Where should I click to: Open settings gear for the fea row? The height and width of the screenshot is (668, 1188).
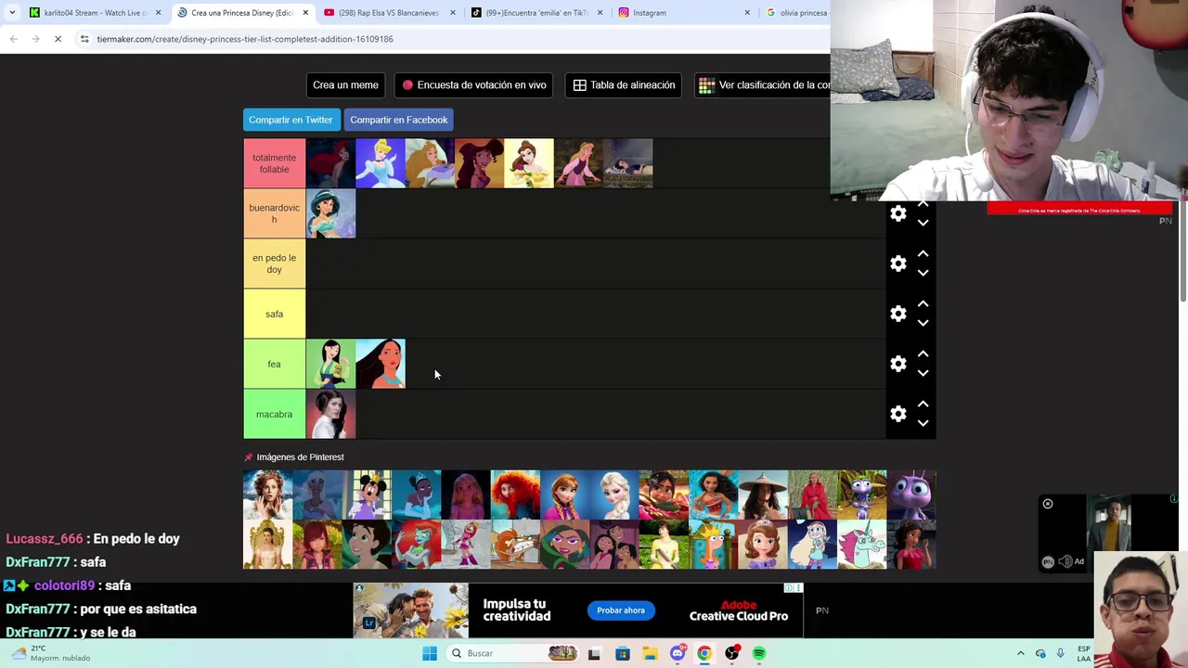tap(897, 364)
